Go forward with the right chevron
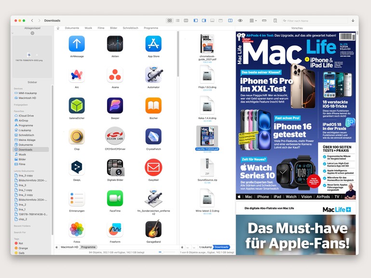The image size is (371, 278). [x=40, y=21]
